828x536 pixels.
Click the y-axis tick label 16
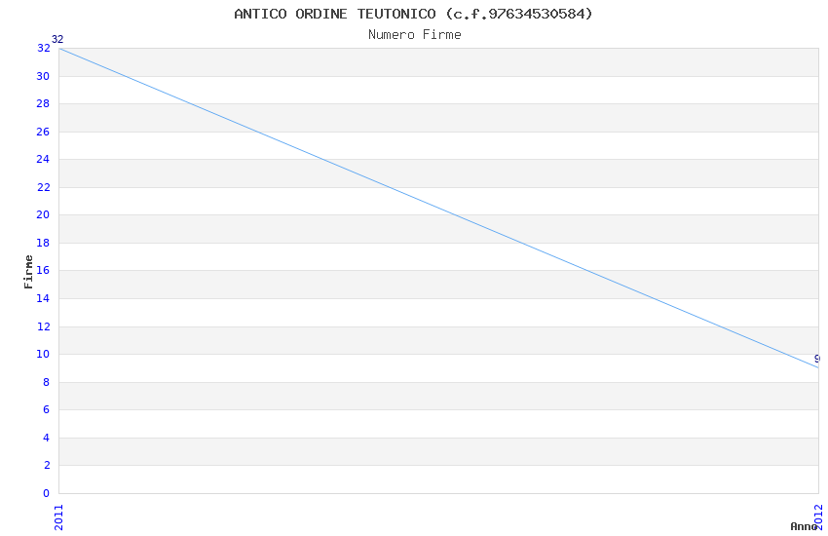point(43,270)
